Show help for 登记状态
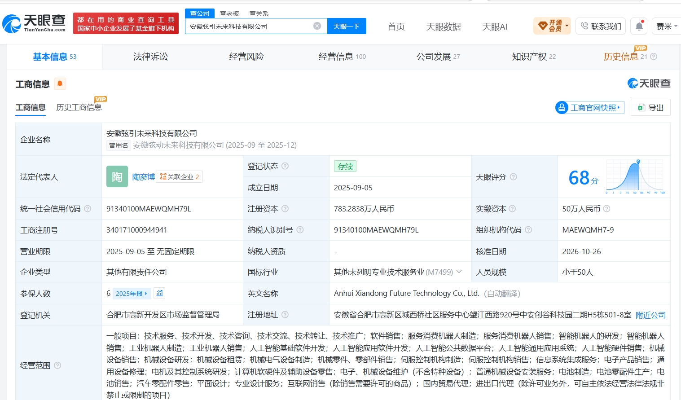Viewport: 681px width, 400px height. coord(285,166)
